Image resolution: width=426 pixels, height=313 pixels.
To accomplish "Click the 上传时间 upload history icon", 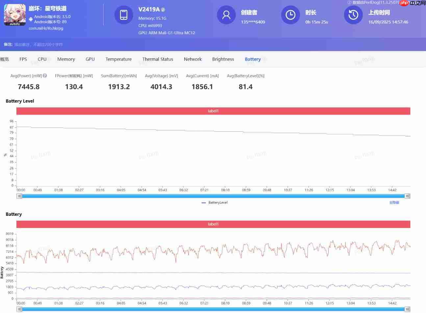I will (353, 15).
